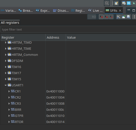Click address 0x40011014
The image size is (136, 130).
[x=55, y=122]
